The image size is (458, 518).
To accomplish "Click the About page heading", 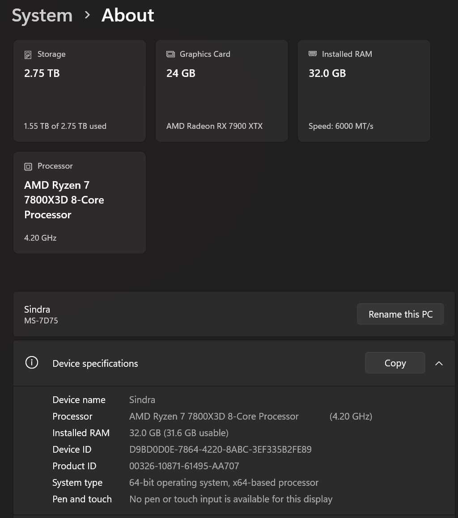I will click(128, 15).
